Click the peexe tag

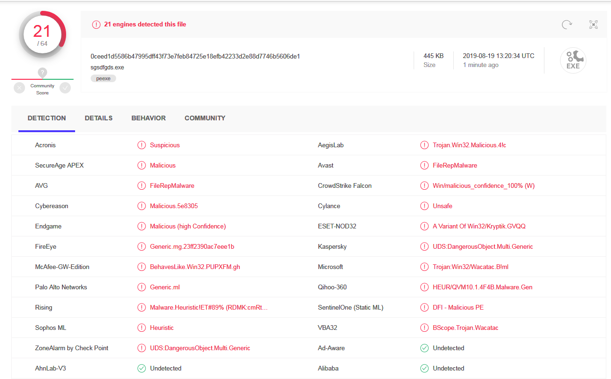point(103,78)
